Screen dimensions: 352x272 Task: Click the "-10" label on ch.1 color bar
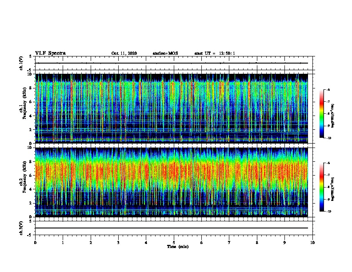(x=328, y=138)
